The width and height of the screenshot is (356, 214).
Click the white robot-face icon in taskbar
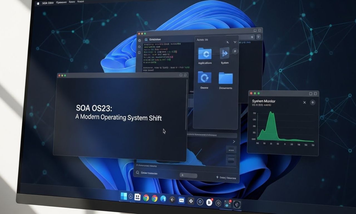[137, 197]
